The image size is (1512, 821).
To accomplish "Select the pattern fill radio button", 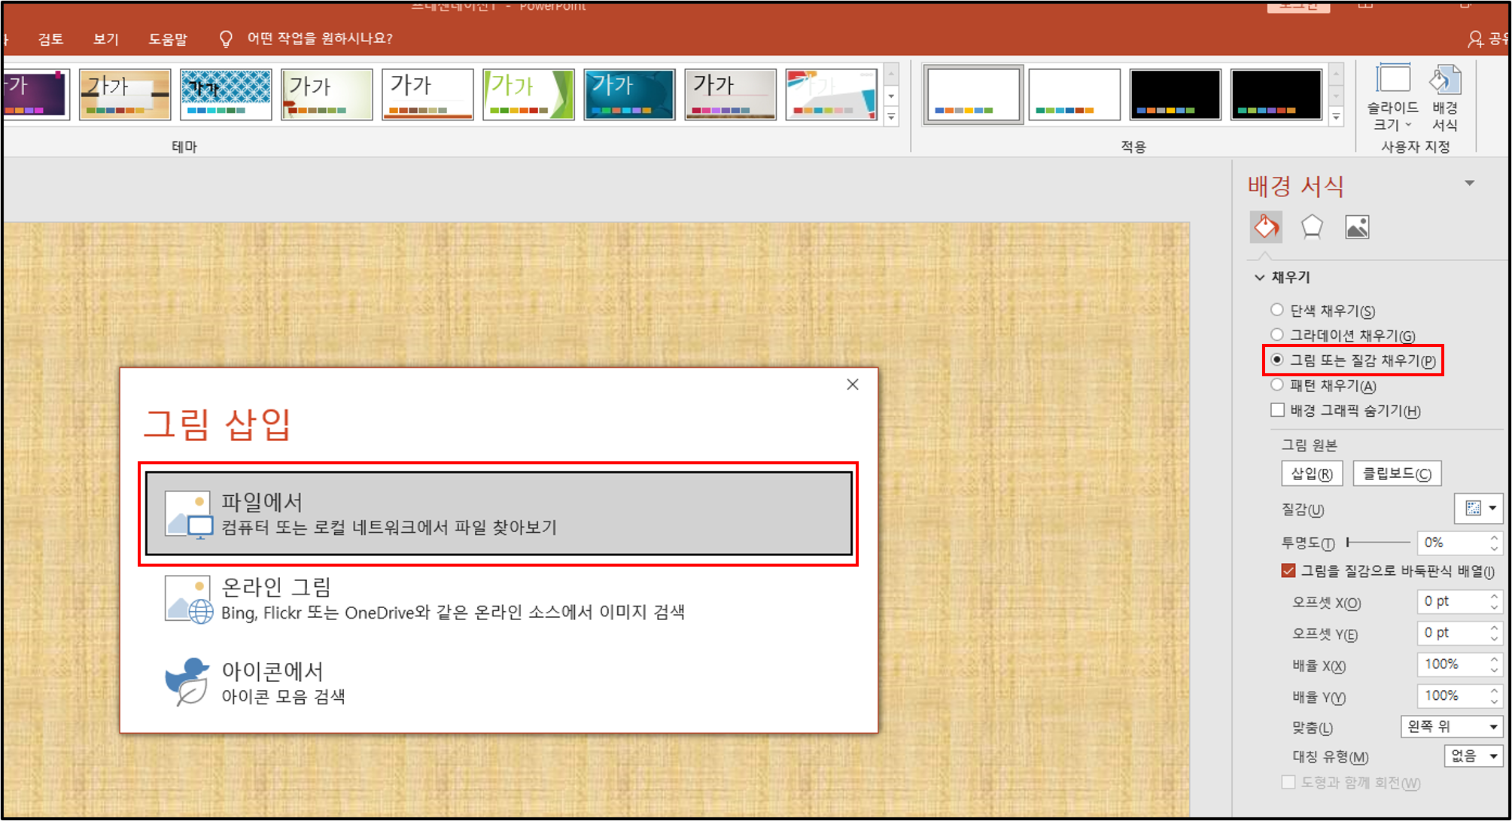I will click(x=1277, y=385).
